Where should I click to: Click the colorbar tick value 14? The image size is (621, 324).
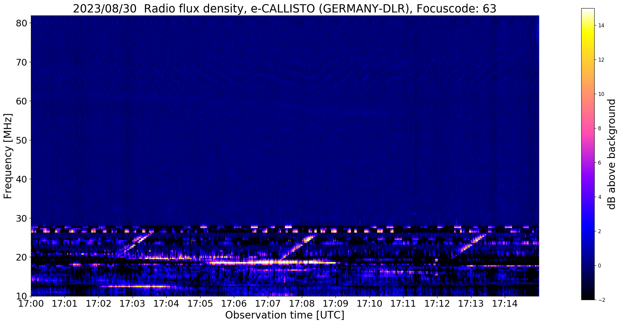point(601,26)
